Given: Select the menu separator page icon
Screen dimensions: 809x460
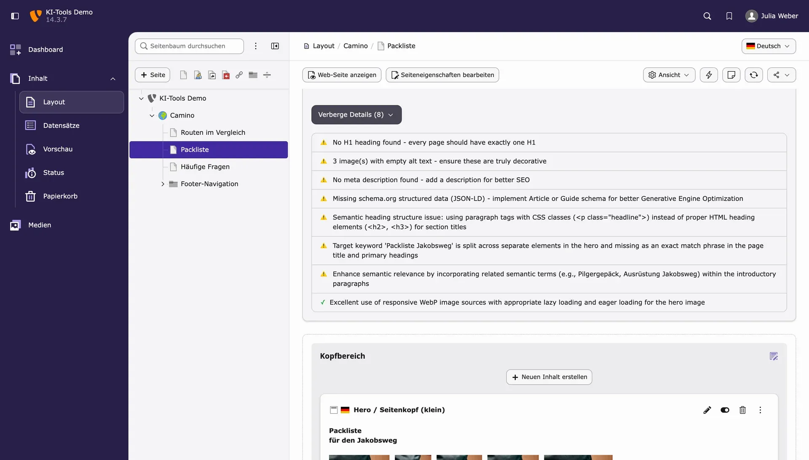Looking at the screenshot, I should [x=267, y=75].
